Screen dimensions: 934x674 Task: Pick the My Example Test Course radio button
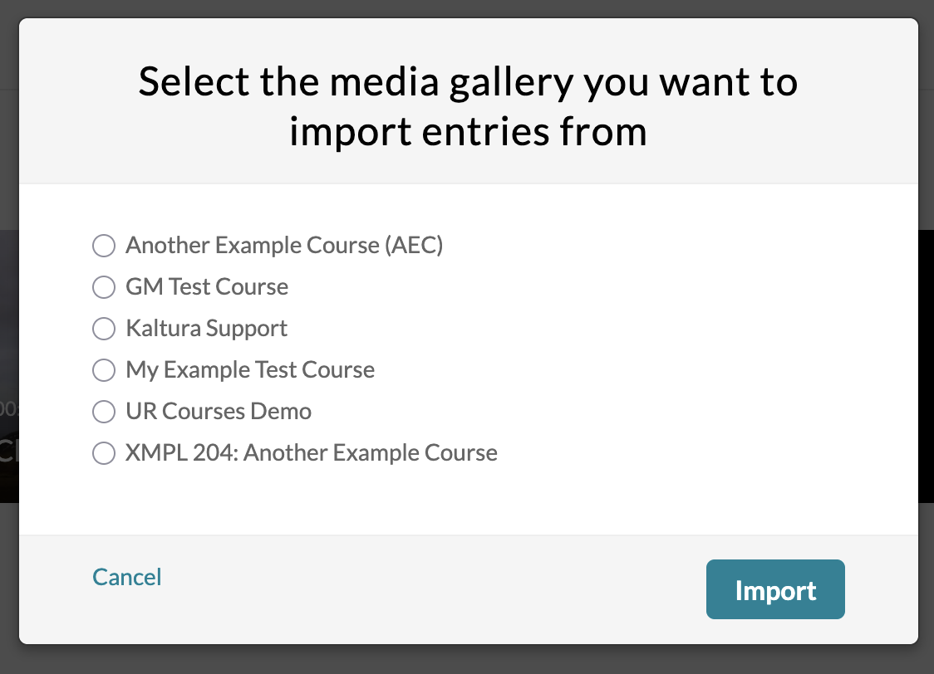click(x=104, y=370)
